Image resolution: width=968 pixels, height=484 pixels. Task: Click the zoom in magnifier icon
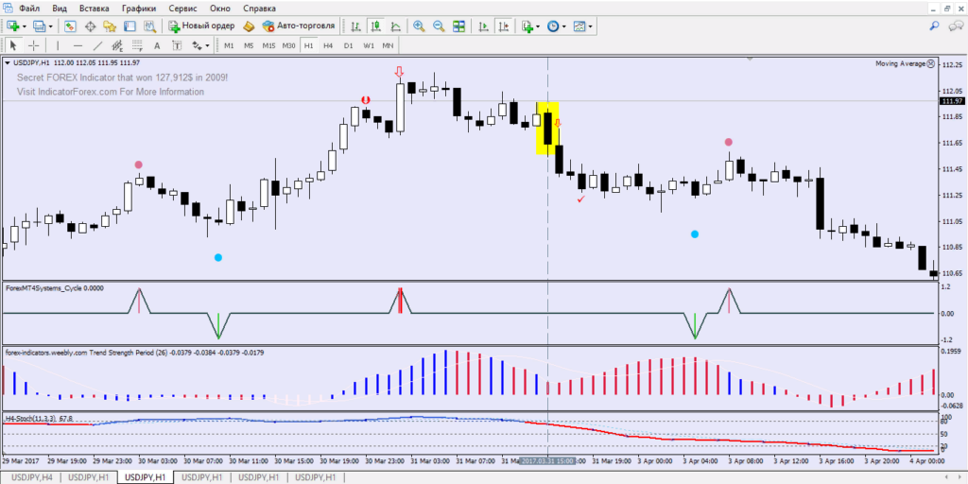point(419,26)
